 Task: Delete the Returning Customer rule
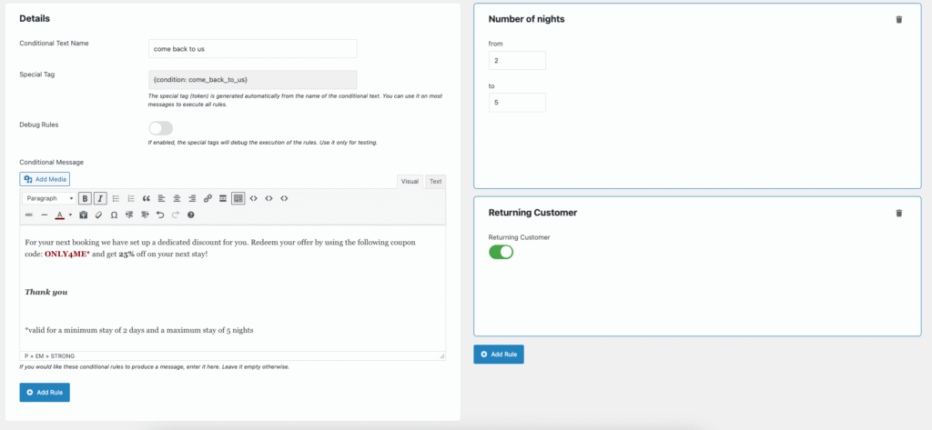[899, 213]
